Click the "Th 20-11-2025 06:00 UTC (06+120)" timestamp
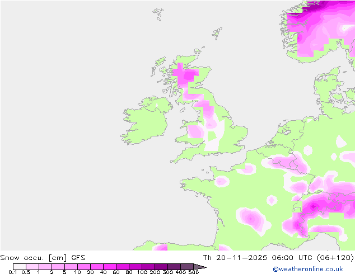The width and height of the screenshot is (355, 274). pyautogui.click(x=278, y=258)
